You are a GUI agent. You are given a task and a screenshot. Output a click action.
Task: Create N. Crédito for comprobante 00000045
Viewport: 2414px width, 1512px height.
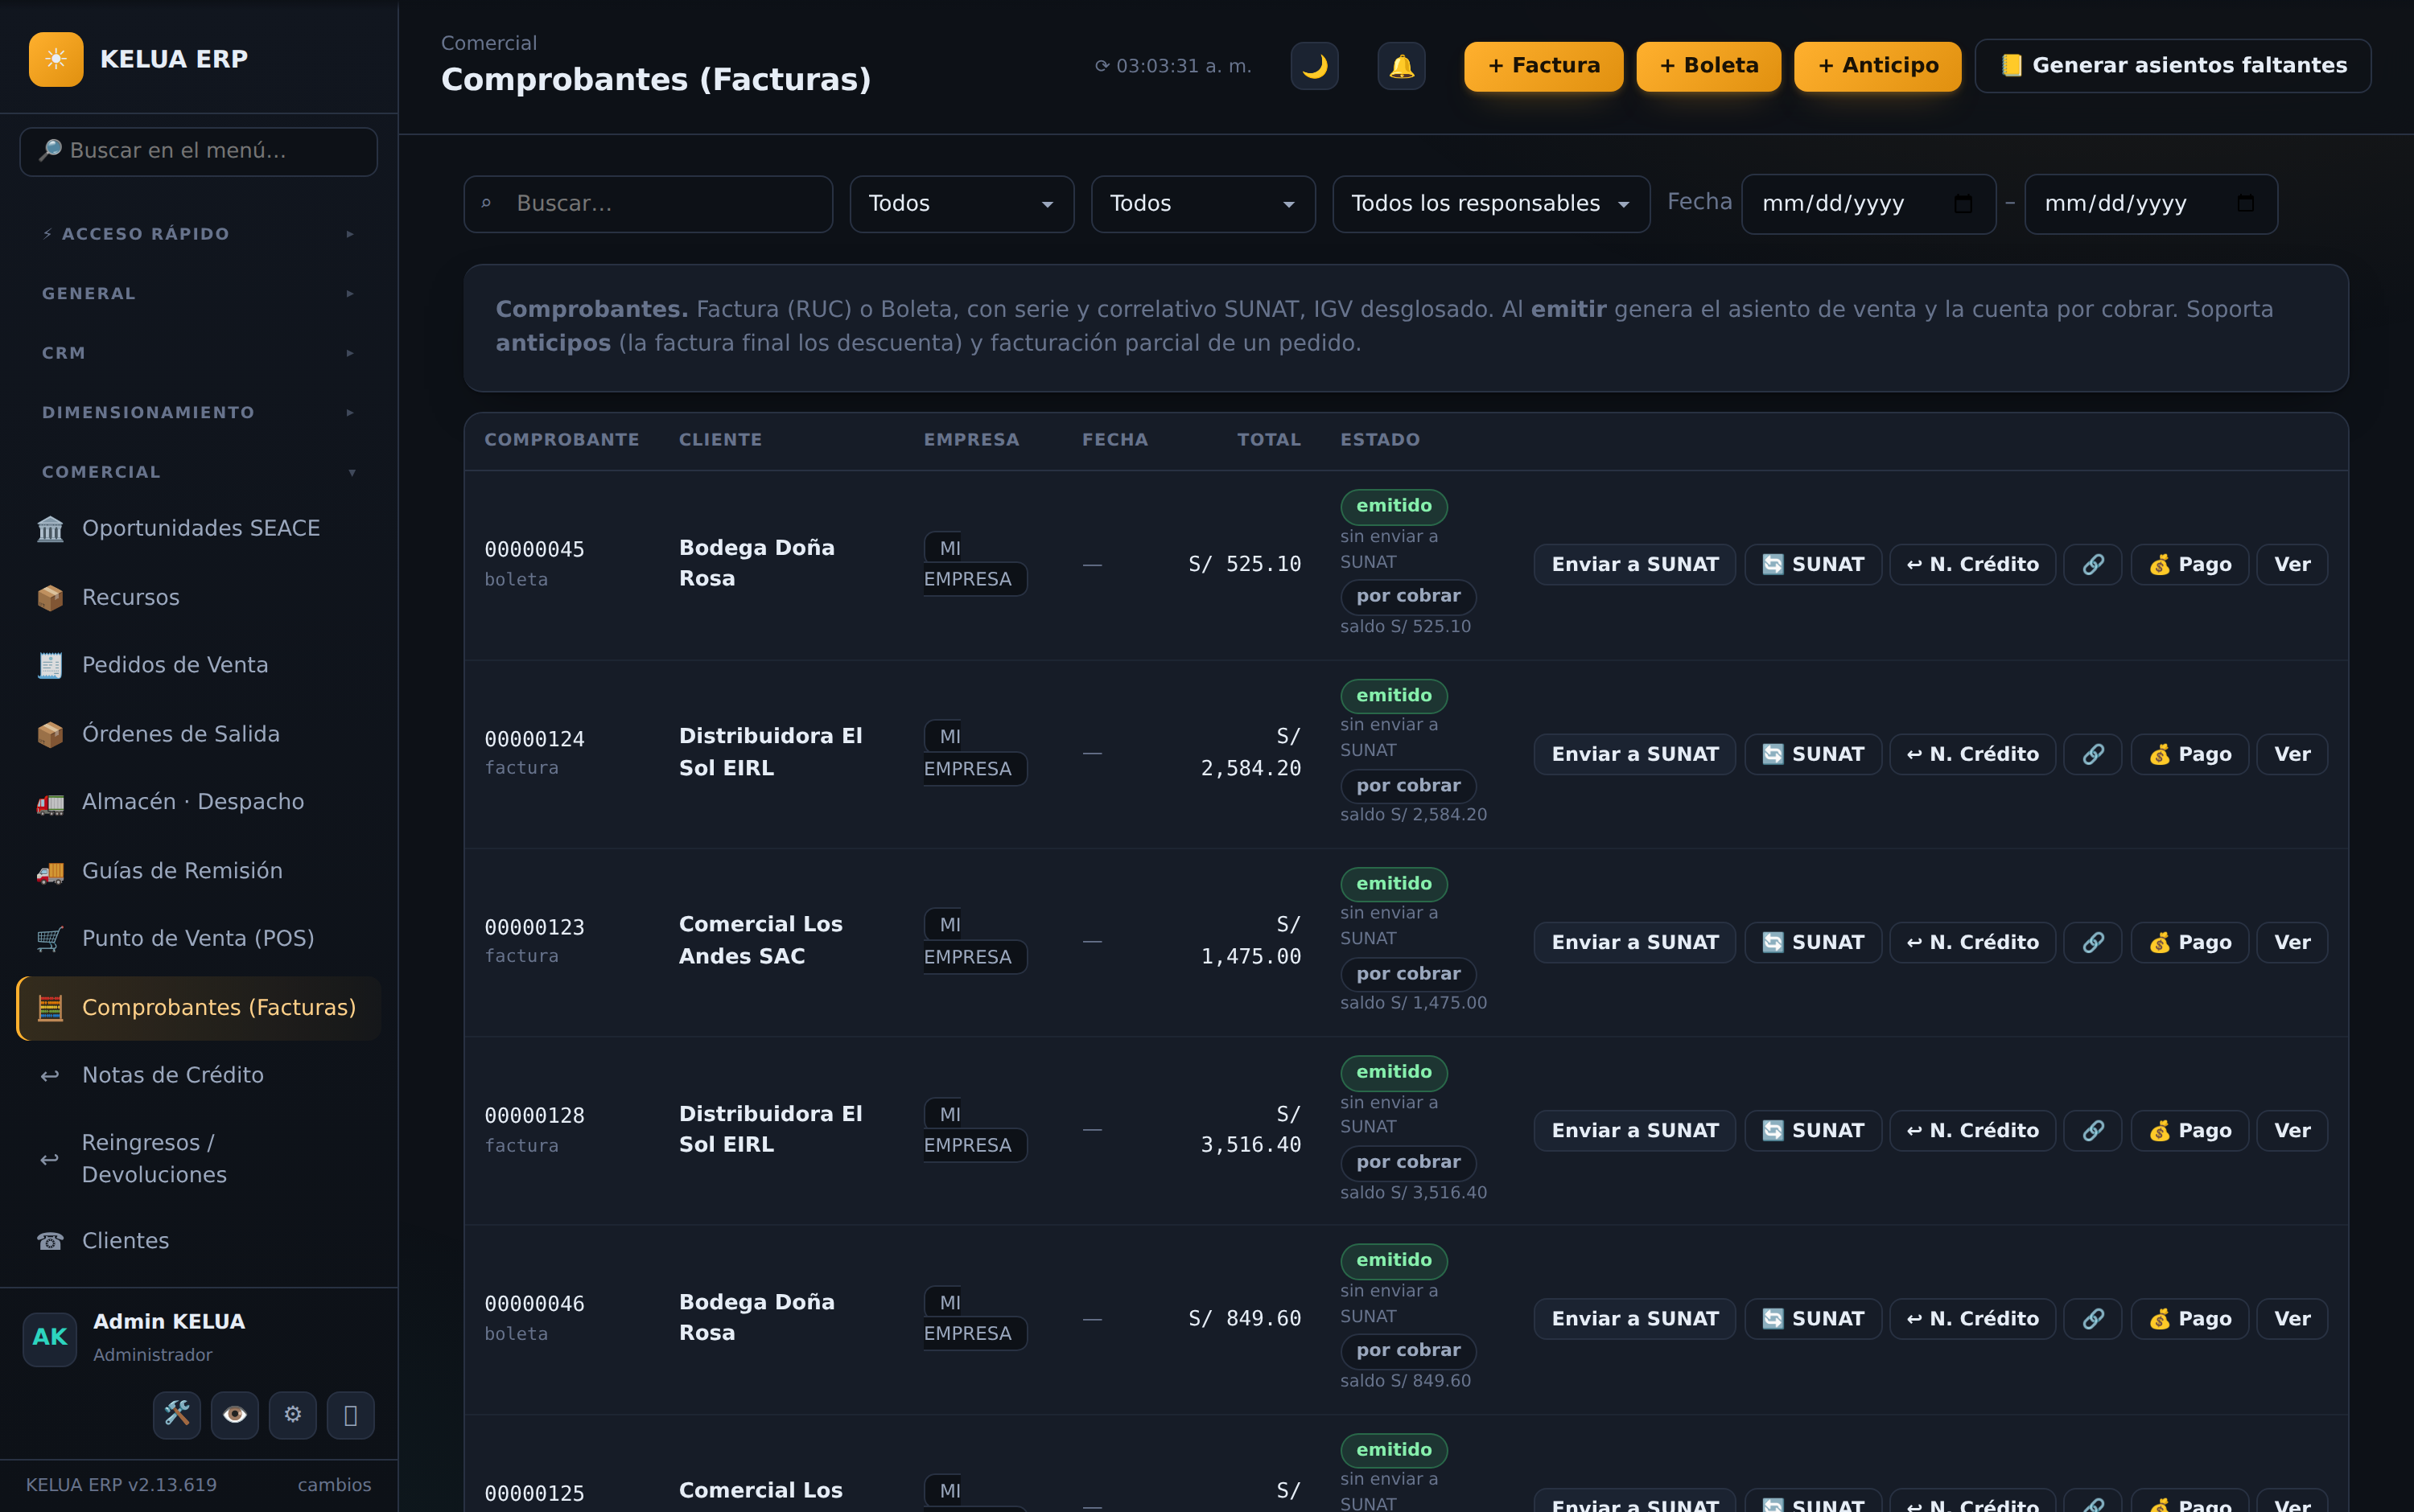(x=1973, y=564)
